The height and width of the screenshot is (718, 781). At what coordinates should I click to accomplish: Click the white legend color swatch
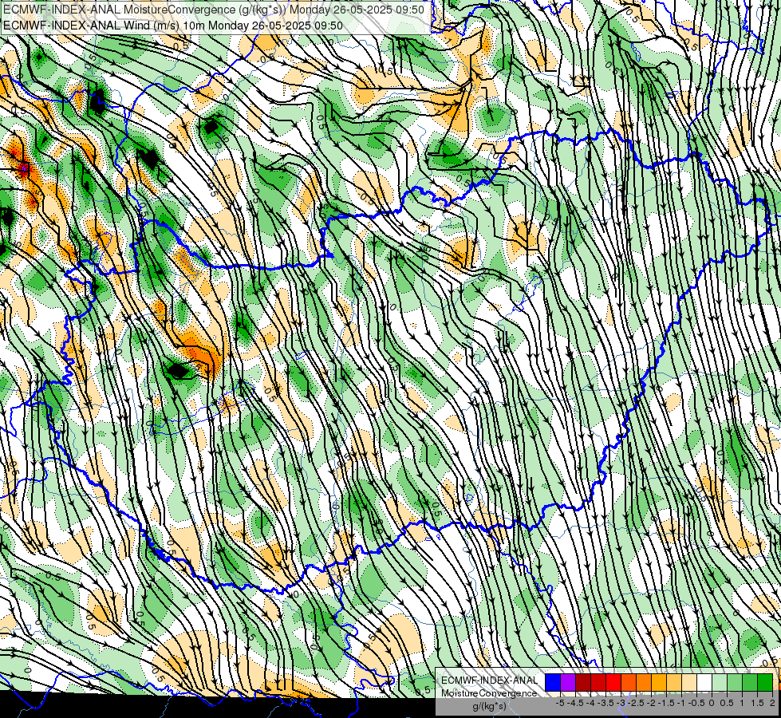[x=704, y=682]
